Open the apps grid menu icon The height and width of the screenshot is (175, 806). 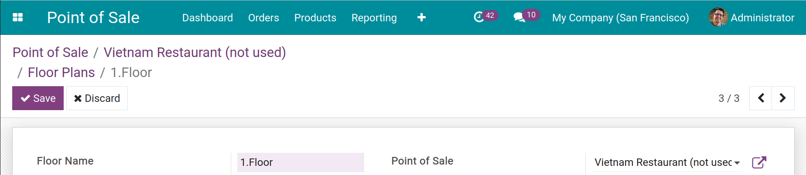18,17
